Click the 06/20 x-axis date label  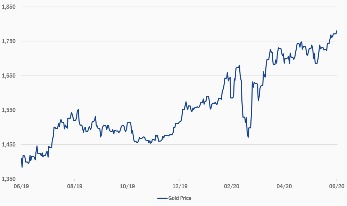click(336, 187)
